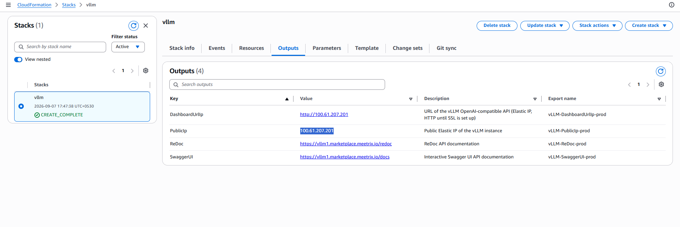Refresh the Outputs table
This screenshot has height=227, width=680.
coord(660,71)
